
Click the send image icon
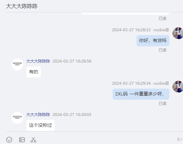(22, 140)
